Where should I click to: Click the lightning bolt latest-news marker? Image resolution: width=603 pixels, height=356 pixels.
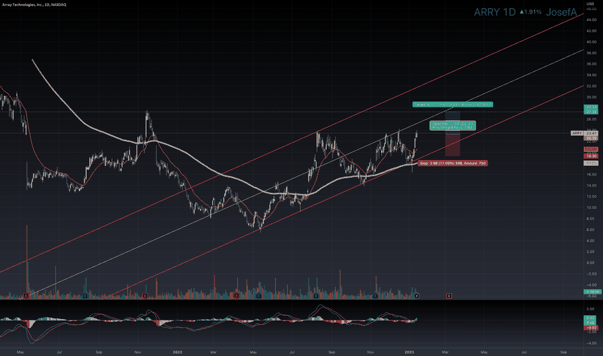[x=417, y=296]
